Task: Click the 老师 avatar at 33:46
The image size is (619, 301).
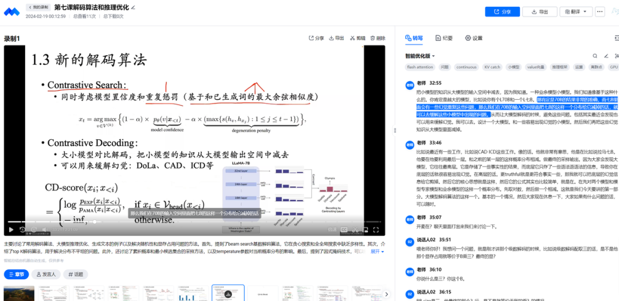Action: click(409, 144)
